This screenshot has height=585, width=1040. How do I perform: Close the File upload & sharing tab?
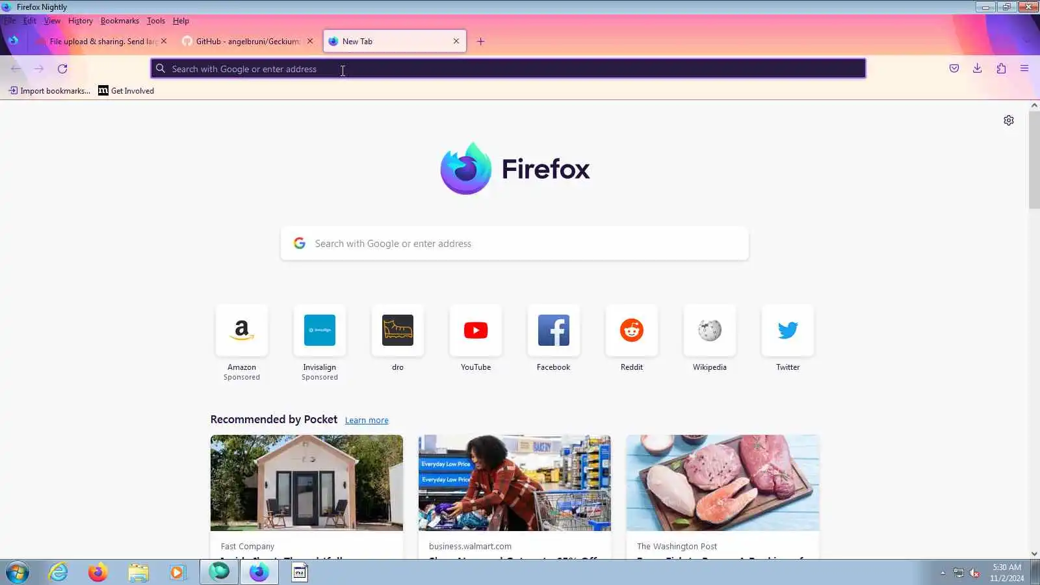[x=164, y=41]
